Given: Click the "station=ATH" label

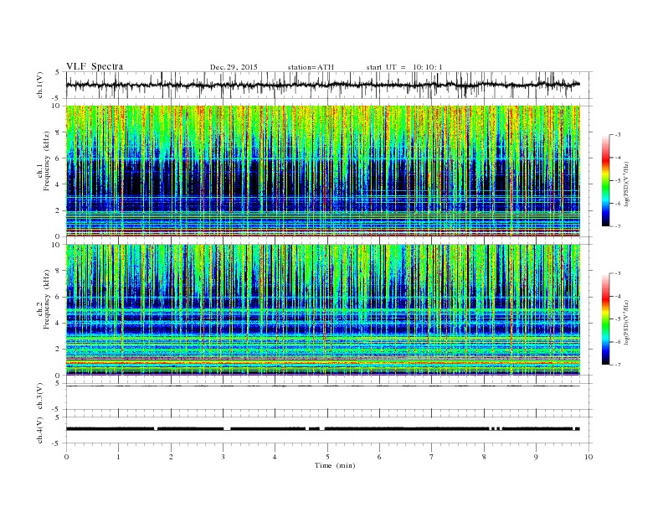Looking at the screenshot, I should (x=311, y=67).
